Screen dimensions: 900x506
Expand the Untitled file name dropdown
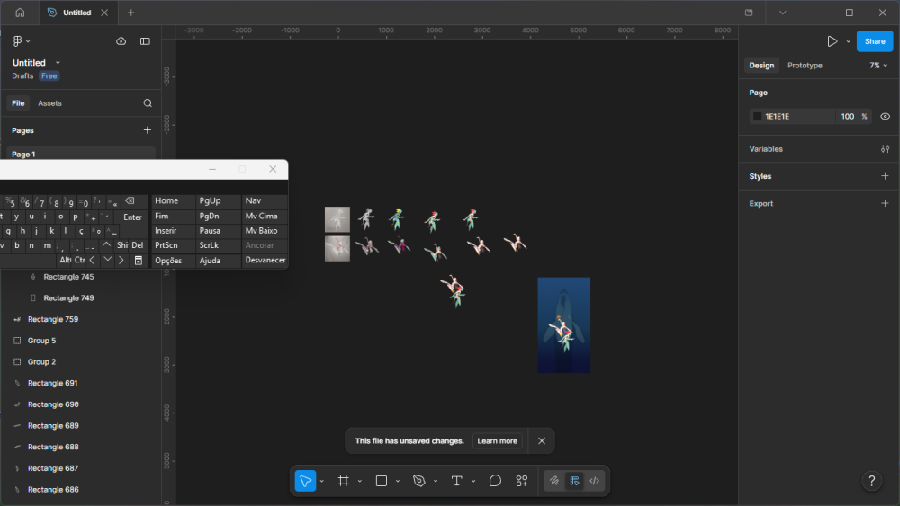(58, 62)
